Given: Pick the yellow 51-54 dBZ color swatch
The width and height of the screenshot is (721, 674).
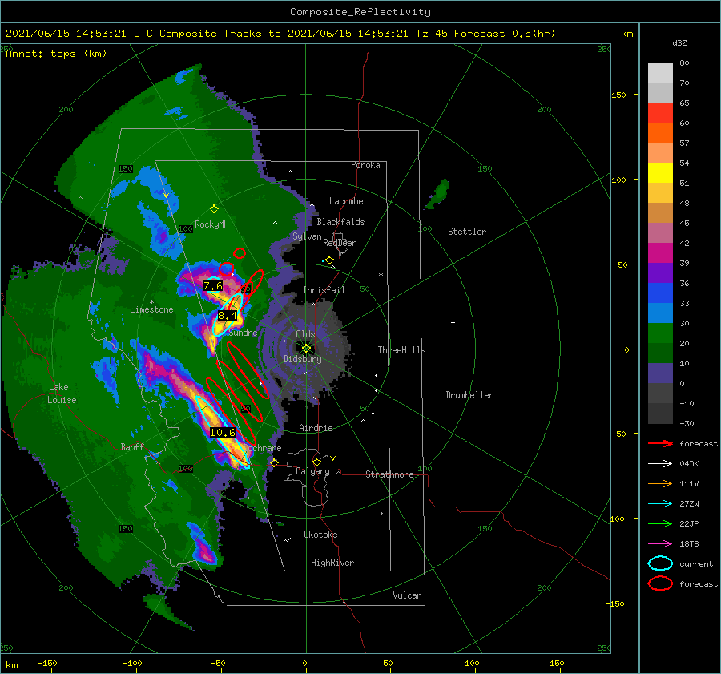Looking at the screenshot, I should click(x=660, y=173).
